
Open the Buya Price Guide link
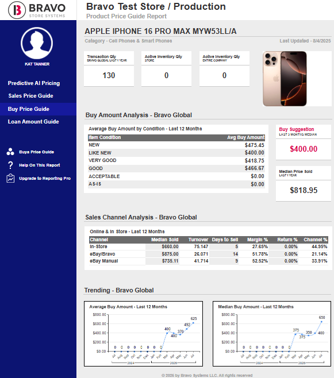36,152
